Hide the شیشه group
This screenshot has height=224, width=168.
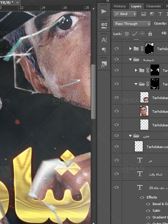(x=117, y=59)
